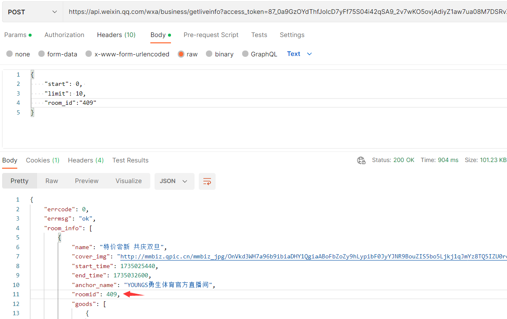Select the request Body tab
Viewport: 507px width, 319px height.
[160, 35]
